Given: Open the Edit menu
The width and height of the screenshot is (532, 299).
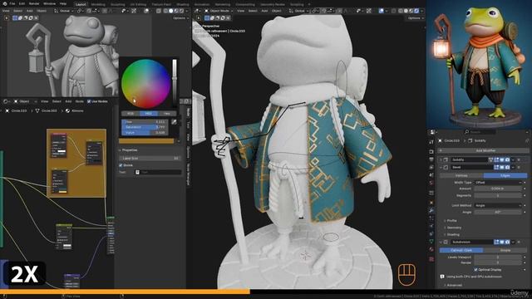Looking at the screenshot, I should pyautogui.click(x=22, y=3).
